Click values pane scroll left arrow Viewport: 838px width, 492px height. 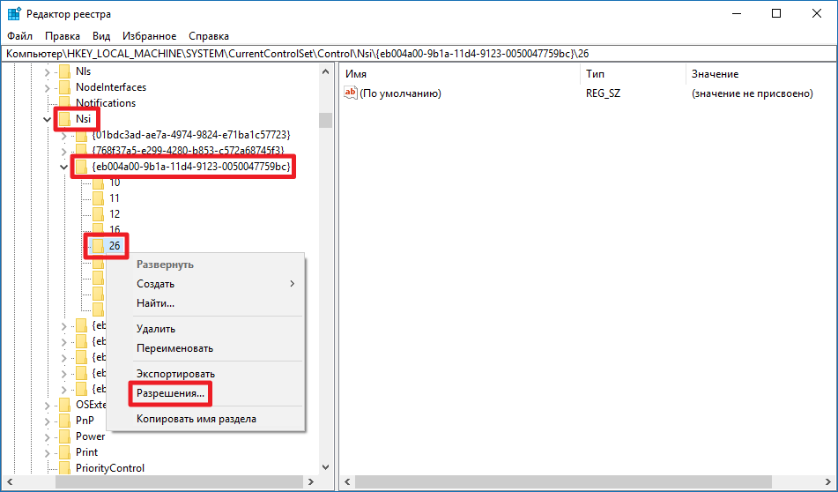click(347, 481)
